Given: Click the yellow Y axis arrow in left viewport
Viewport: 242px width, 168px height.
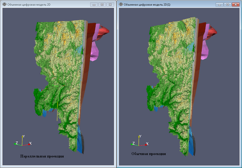Looking at the screenshot, I should point(22,140).
